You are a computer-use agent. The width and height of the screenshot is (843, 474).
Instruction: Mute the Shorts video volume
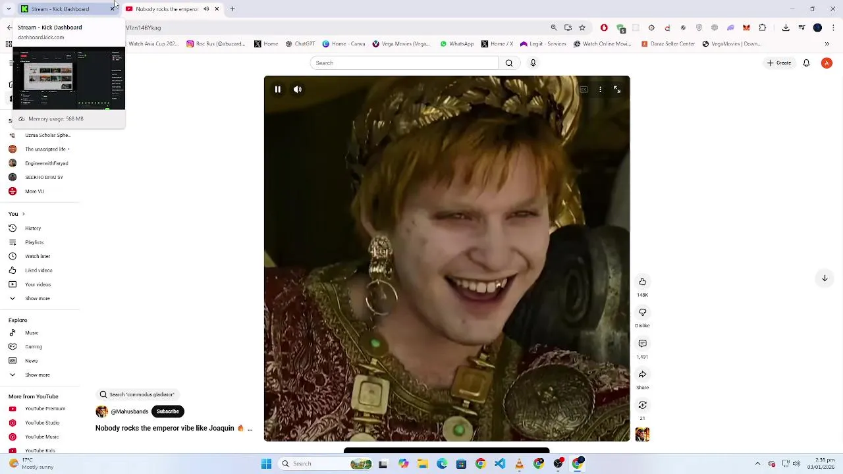tap(298, 90)
